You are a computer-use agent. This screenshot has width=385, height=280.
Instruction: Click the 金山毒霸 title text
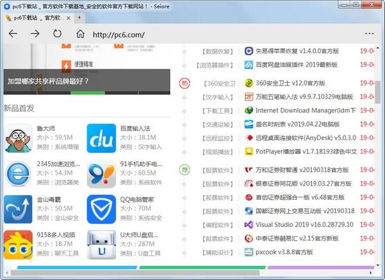pos(49,199)
